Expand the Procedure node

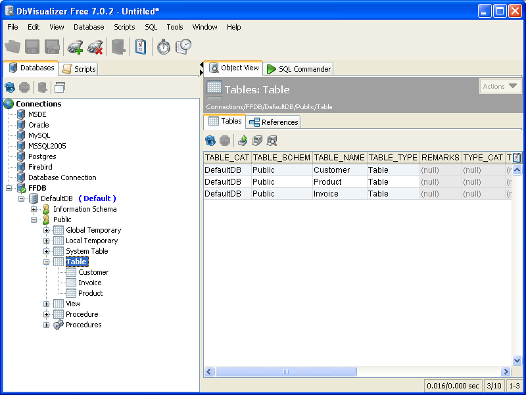[x=46, y=315]
